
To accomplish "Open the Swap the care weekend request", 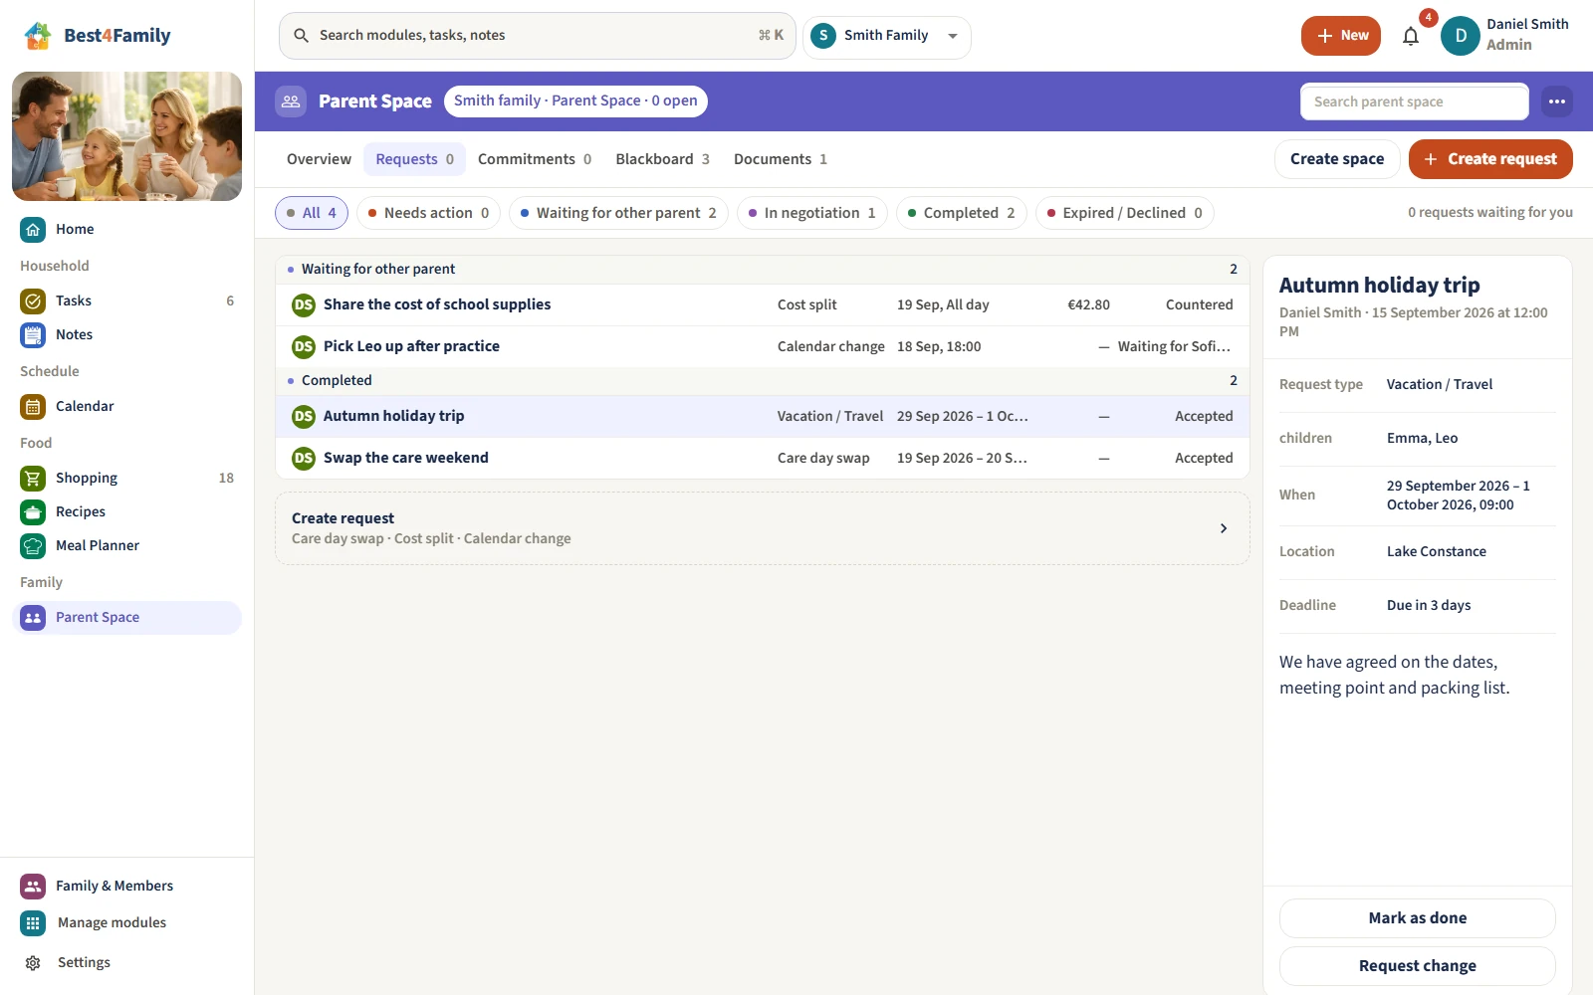I will tap(763, 458).
